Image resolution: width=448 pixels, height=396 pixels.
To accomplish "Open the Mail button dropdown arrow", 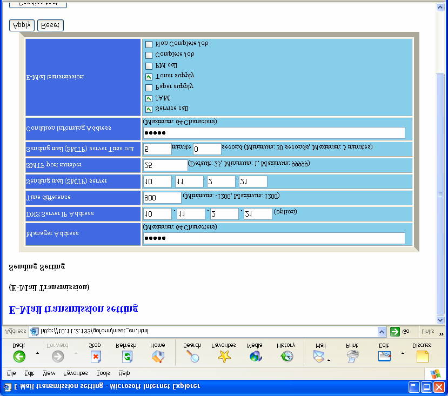I will (x=329, y=360).
